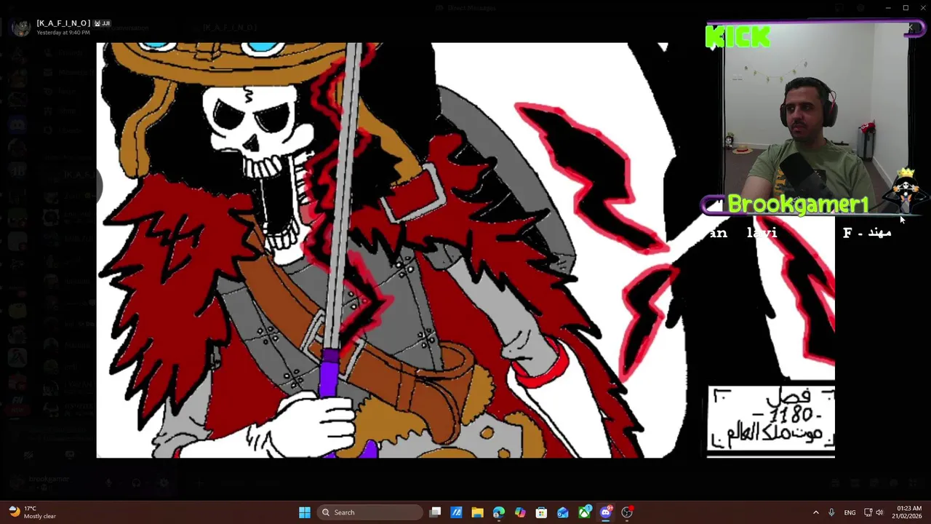Click the microphone tray icon
The image size is (931, 524).
click(831, 512)
